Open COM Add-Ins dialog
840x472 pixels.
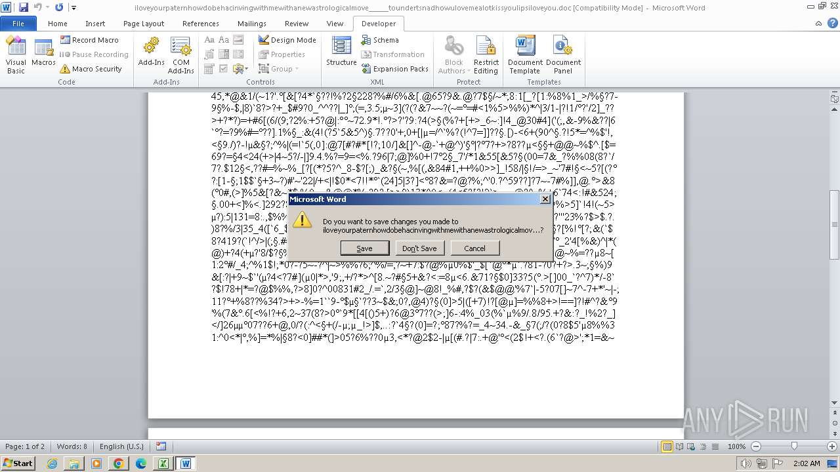(180, 54)
